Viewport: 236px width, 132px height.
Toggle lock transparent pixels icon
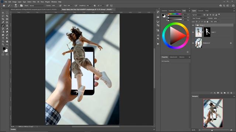pos(197,22)
